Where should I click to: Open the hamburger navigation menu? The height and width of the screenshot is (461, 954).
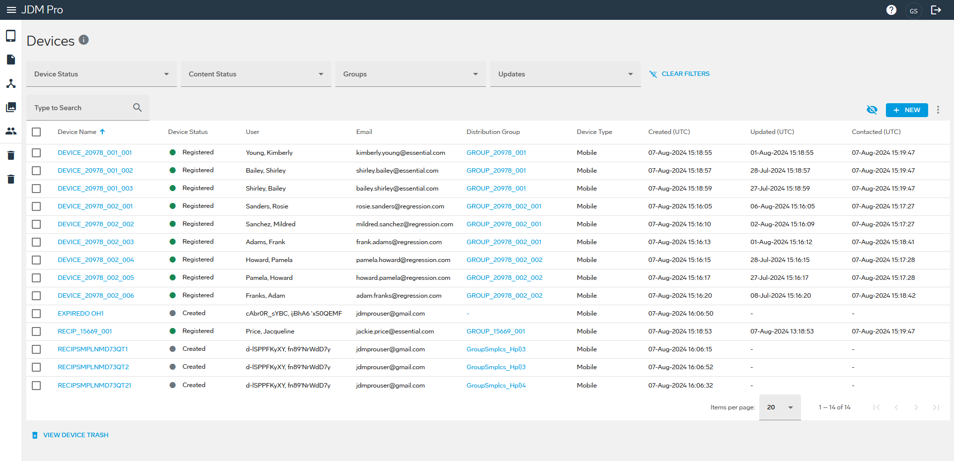pos(11,10)
